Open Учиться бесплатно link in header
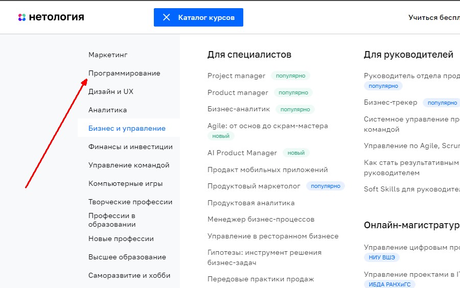Screen dimensions: 460x288 coord(434,17)
